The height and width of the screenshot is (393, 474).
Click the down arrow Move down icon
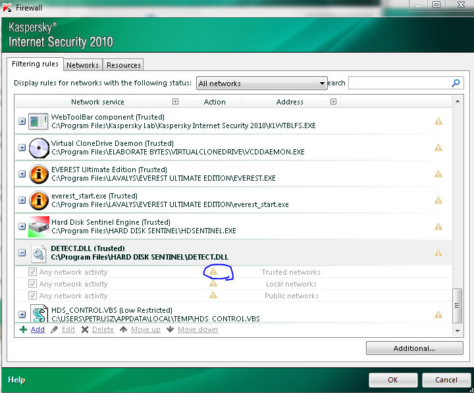click(171, 329)
